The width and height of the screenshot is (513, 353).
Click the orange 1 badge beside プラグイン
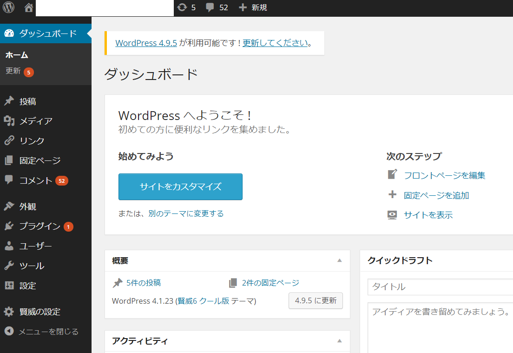68,226
